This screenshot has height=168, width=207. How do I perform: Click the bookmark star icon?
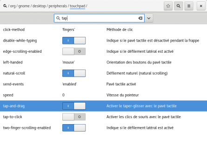click(x=168, y=6)
